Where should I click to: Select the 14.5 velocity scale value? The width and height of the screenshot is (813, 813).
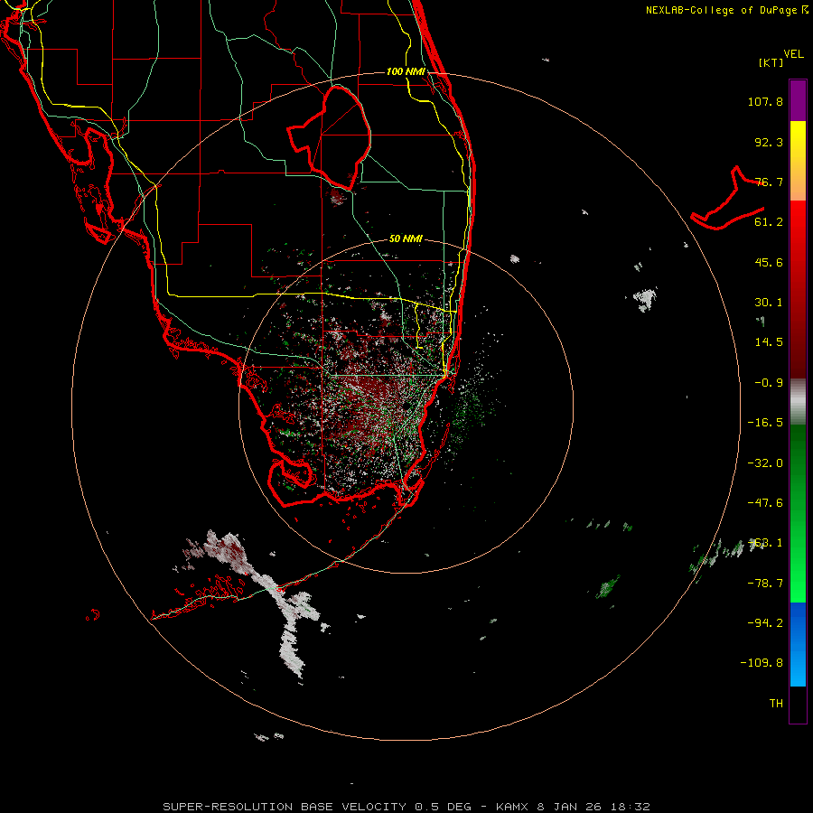pos(769,342)
